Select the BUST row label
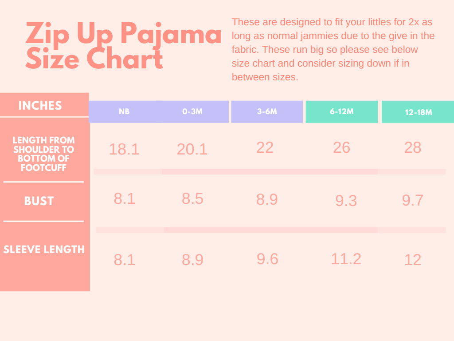Screen dimensions: 454x341 (39, 201)
